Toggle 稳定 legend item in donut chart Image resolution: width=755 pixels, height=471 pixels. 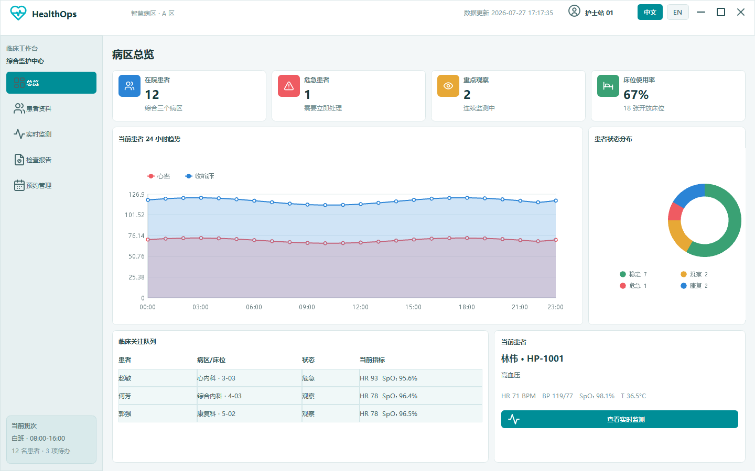point(633,274)
